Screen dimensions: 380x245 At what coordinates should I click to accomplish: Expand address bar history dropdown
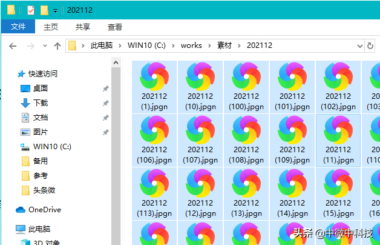(360, 46)
